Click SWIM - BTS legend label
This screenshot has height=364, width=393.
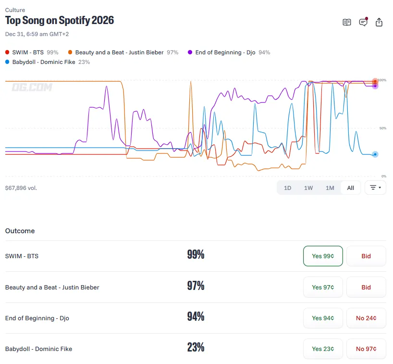pyautogui.click(x=28, y=52)
